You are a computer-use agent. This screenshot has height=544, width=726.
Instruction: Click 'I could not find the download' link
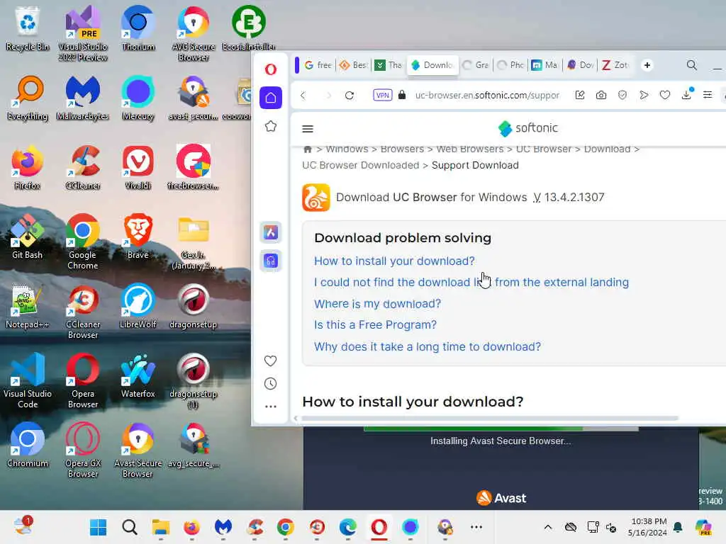(x=471, y=282)
